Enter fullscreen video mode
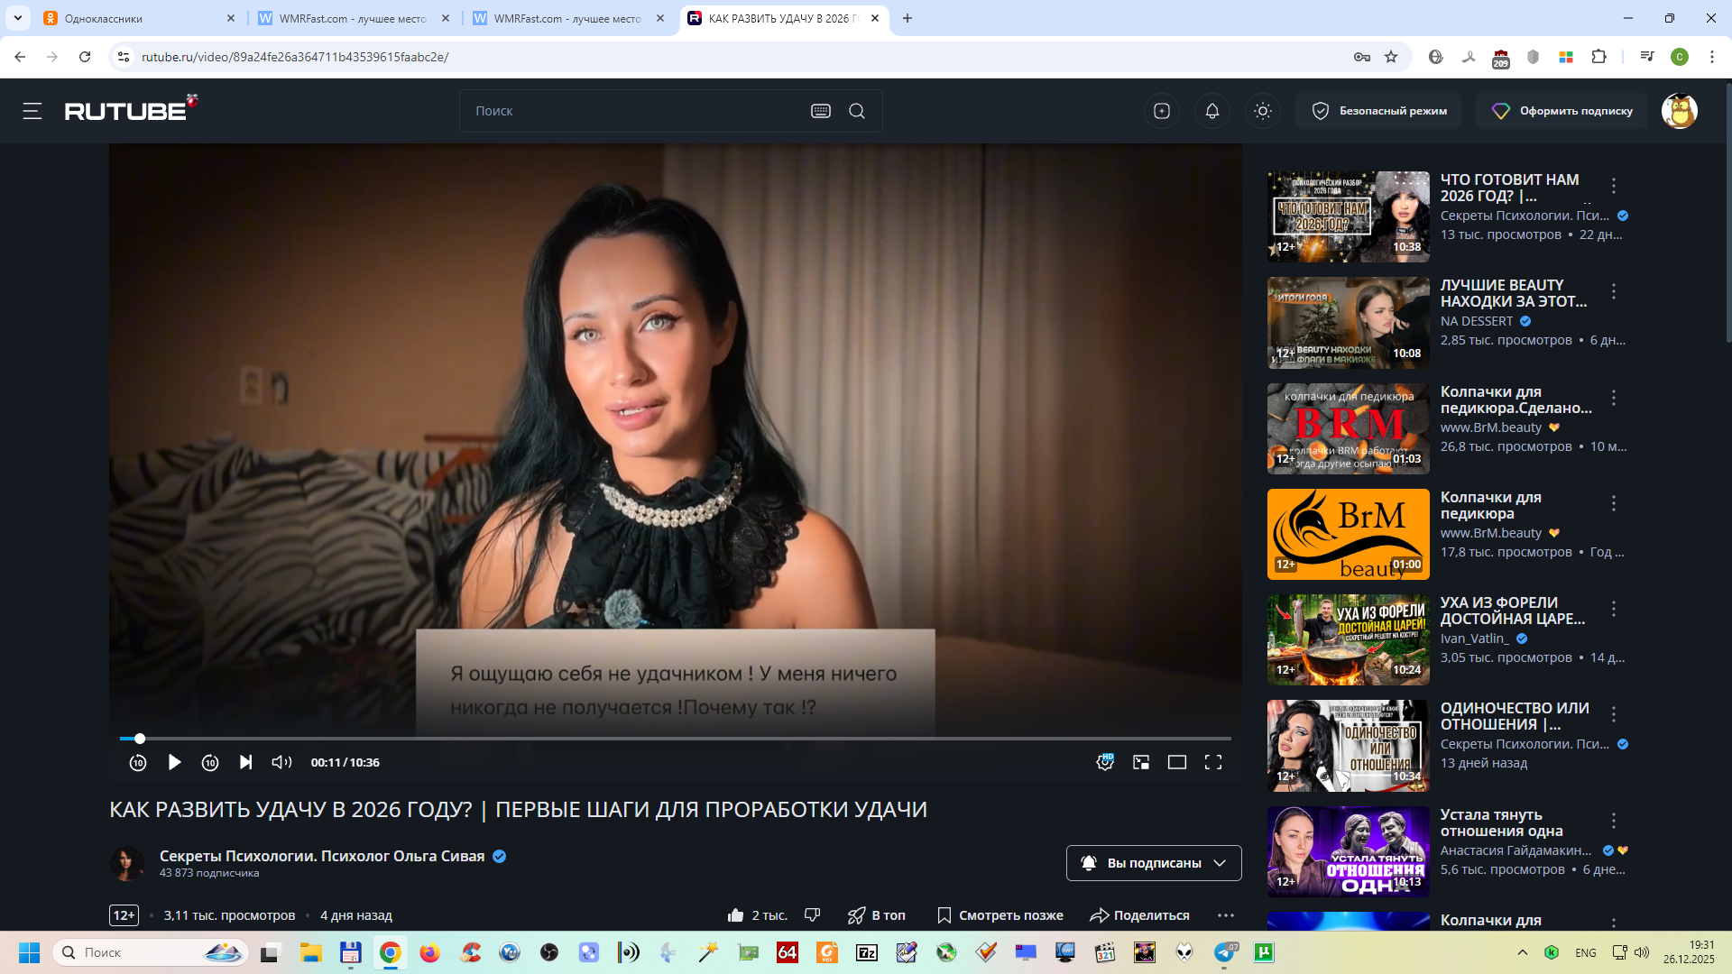Viewport: 1732px width, 974px height. click(x=1213, y=762)
